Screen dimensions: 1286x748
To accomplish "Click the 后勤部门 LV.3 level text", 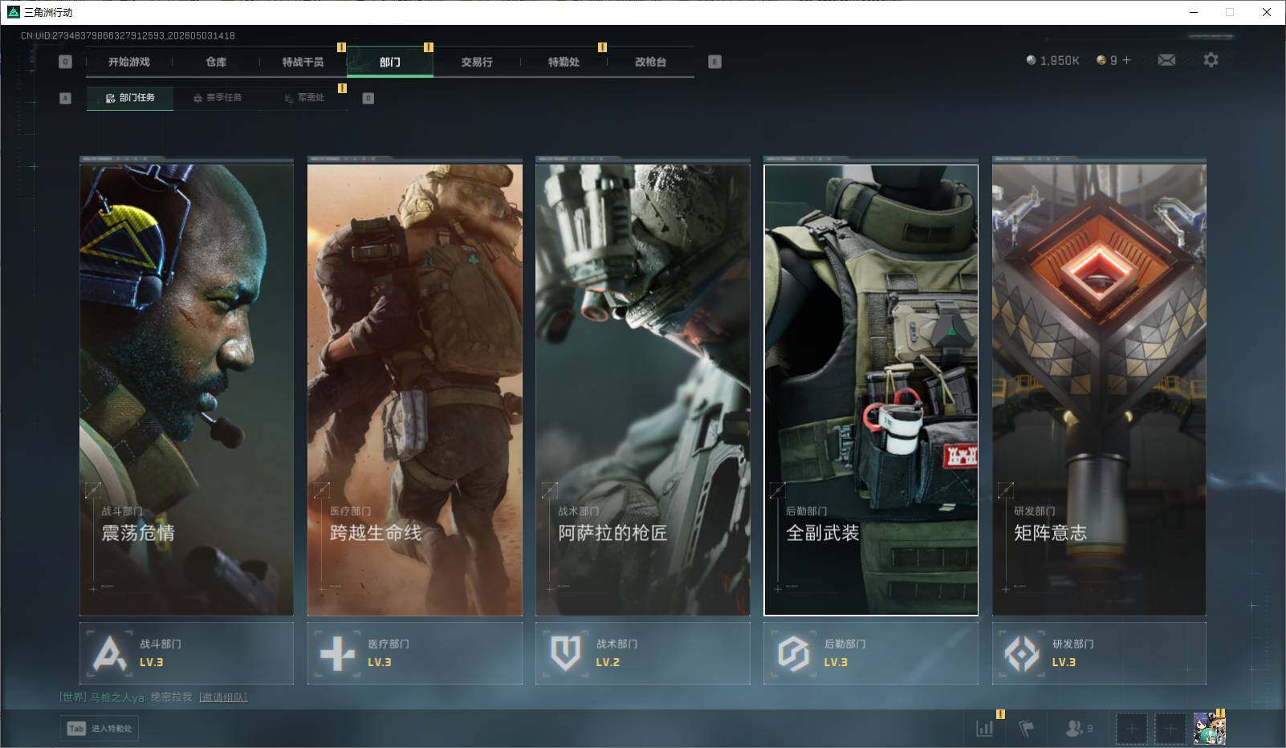I will [836, 662].
